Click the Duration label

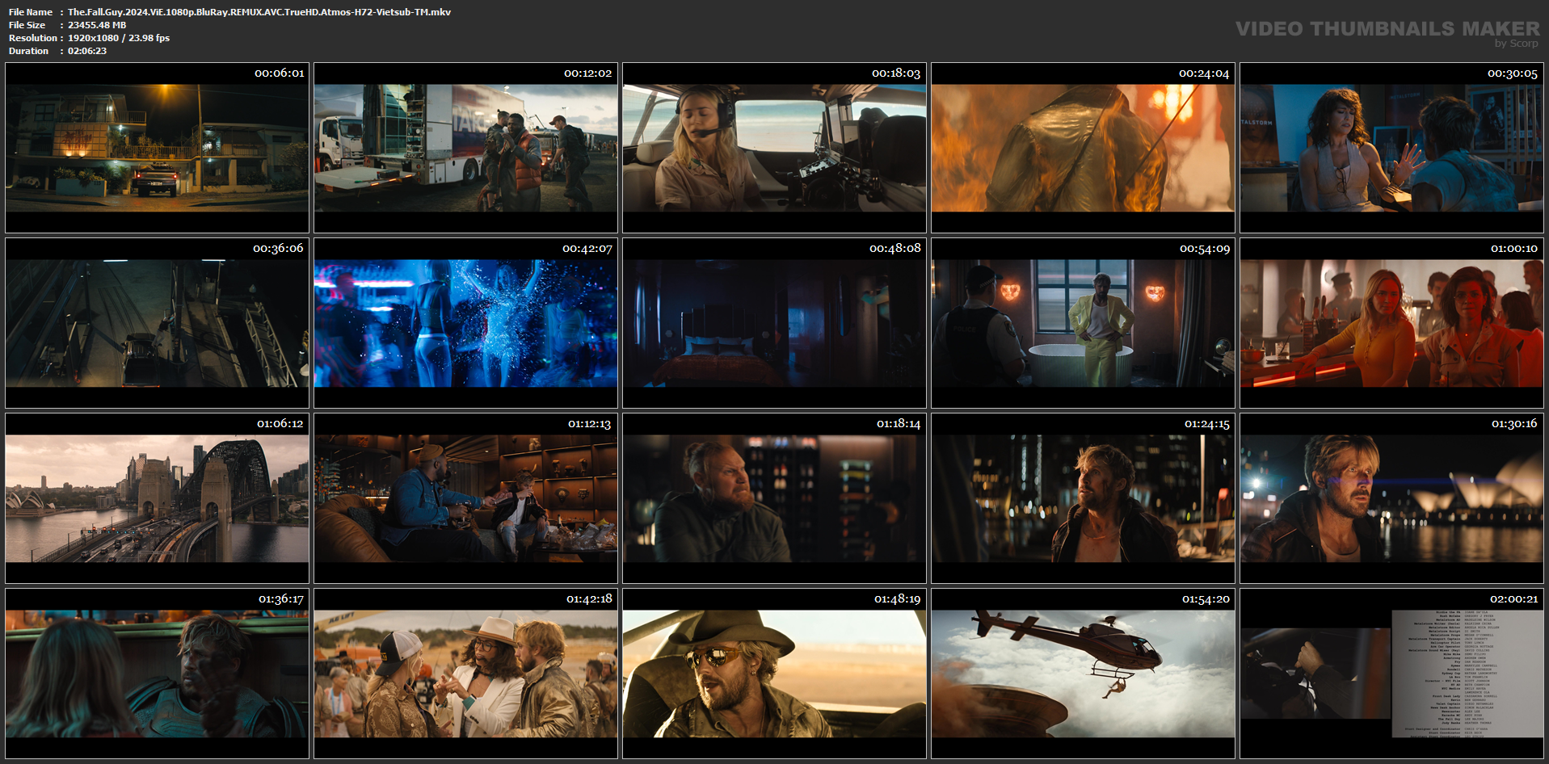(x=29, y=51)
